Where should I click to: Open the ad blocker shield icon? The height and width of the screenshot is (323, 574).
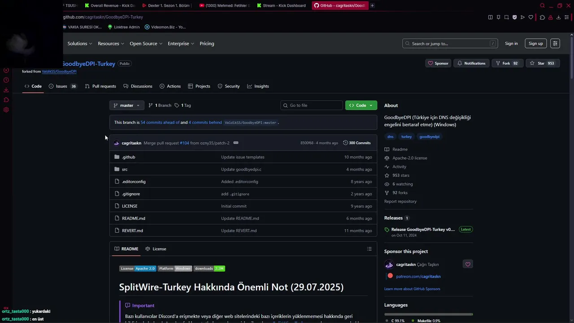pyautogui.click(x=514, y=17)
